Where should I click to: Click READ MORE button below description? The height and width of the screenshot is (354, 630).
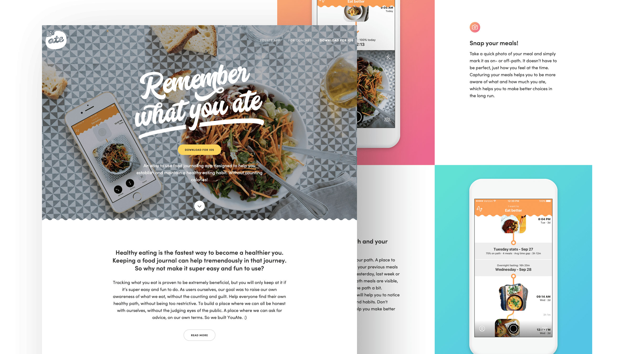pyautogui.click(x=199, y=335)
